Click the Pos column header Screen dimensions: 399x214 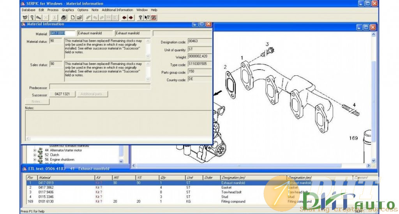click(x=32, y=177)
